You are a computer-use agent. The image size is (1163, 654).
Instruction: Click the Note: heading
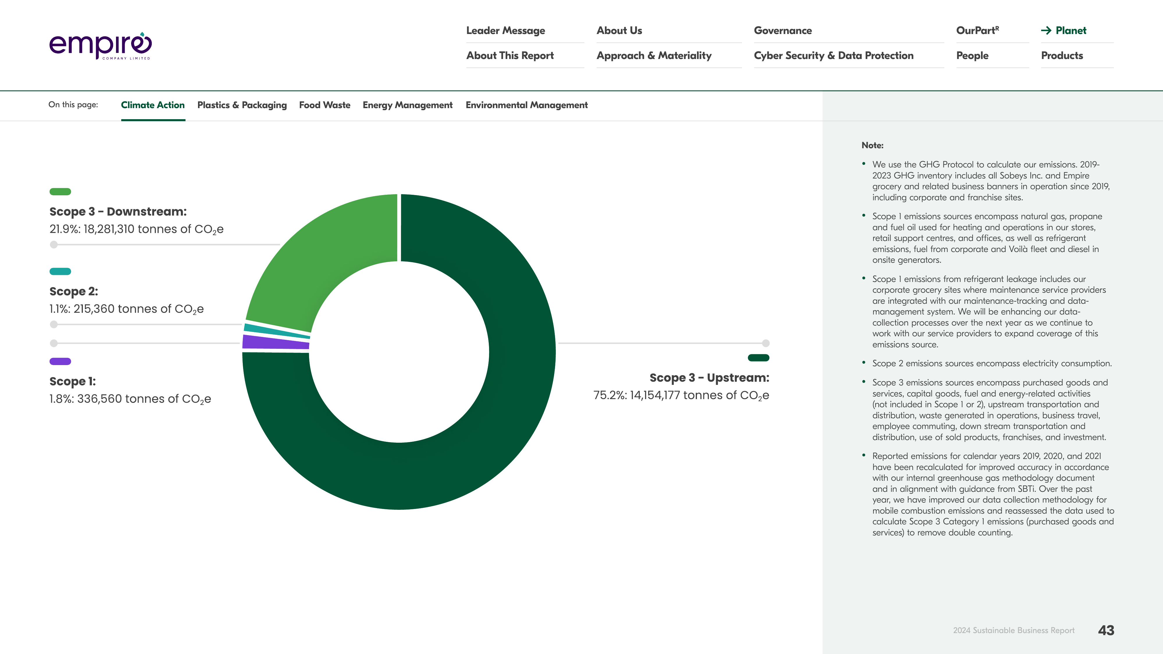(872, 145)
